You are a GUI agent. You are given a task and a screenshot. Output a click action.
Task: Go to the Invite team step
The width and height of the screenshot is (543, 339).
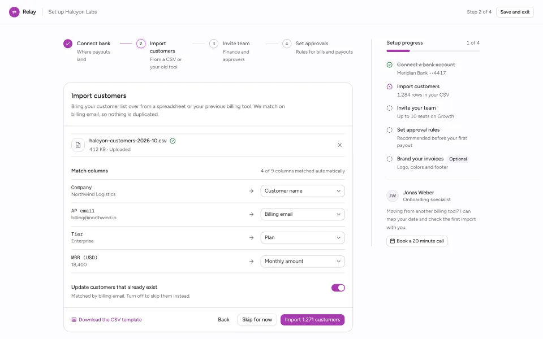tap(236, 44)
